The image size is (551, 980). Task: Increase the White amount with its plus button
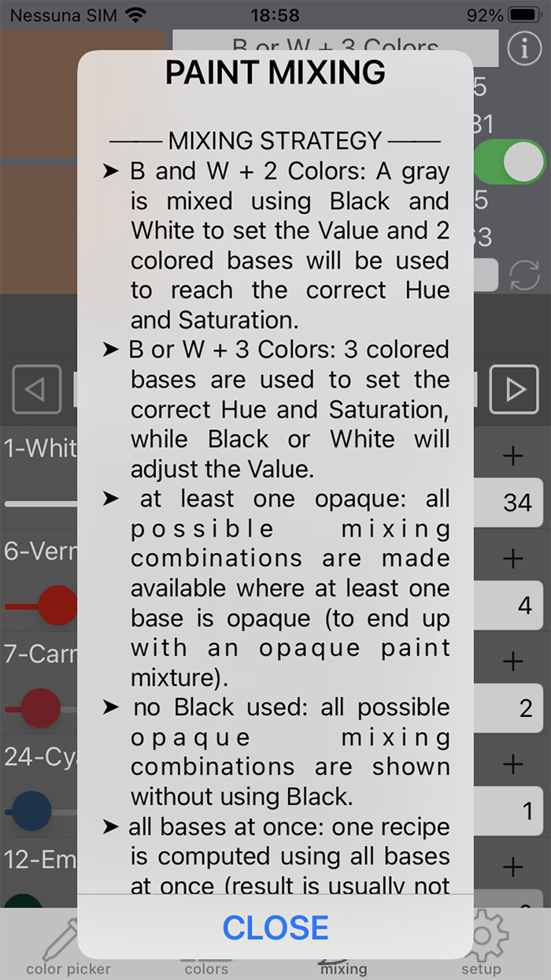(512, 455)
